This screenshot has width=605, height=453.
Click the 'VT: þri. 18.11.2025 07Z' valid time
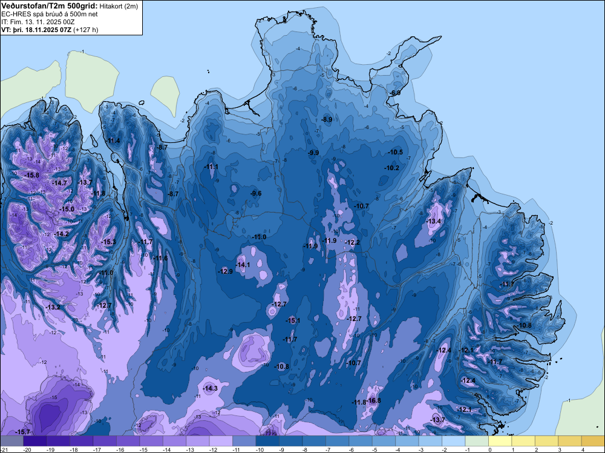pyautogui.click(x=36, y=30)
